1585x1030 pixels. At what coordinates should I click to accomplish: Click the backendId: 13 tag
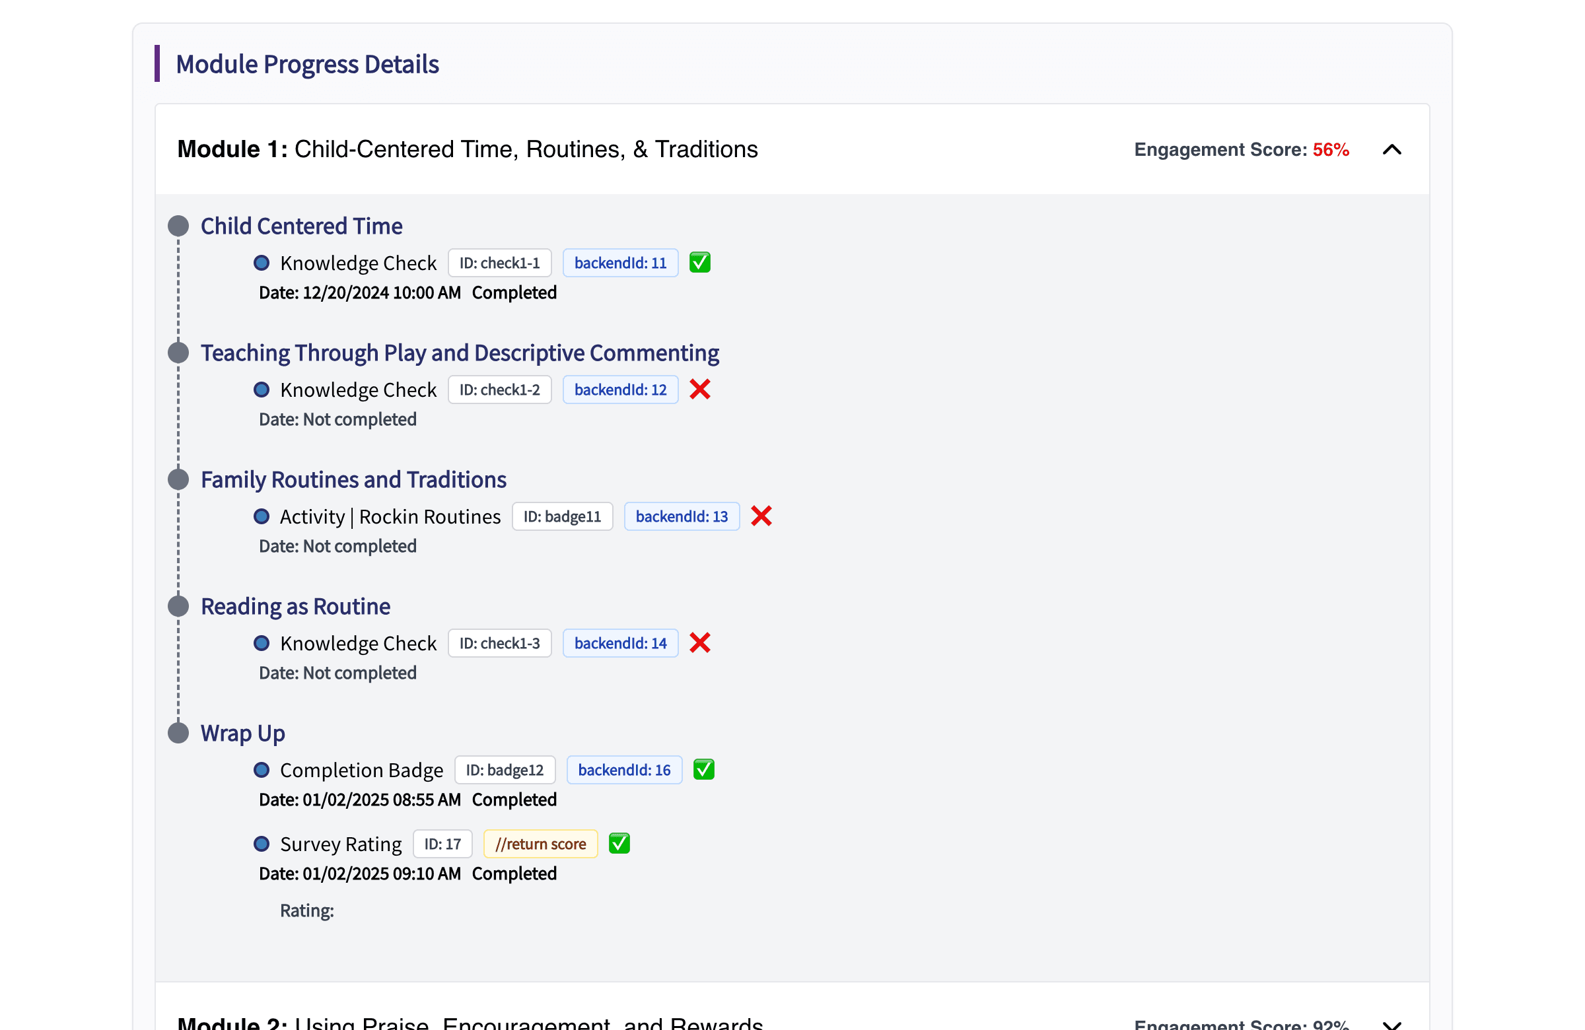click(682, 516)
